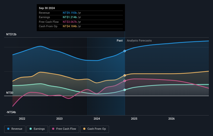Toggle the Cash From Op legend button
213x136 pixels.
94,129
